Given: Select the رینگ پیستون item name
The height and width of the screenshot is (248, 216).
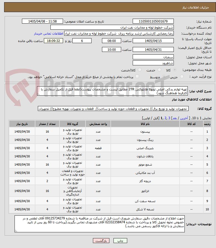Looking at the screenshot, I should 145,140.
